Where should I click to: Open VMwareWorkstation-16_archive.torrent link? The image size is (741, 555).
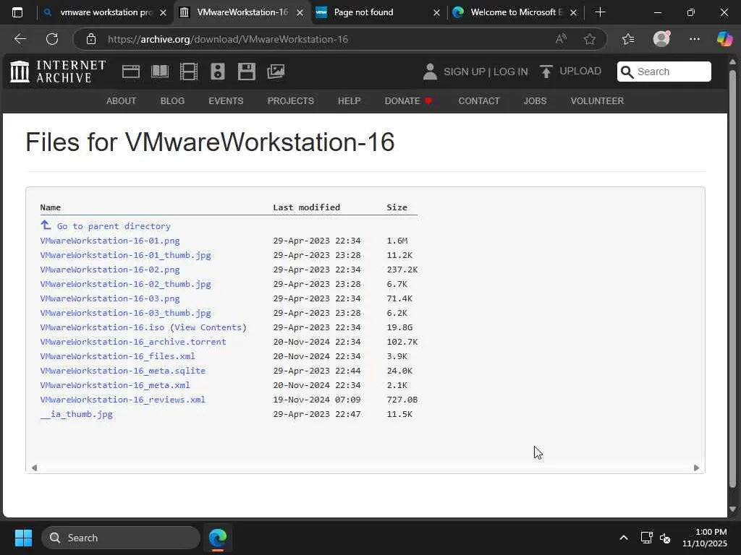133,342
